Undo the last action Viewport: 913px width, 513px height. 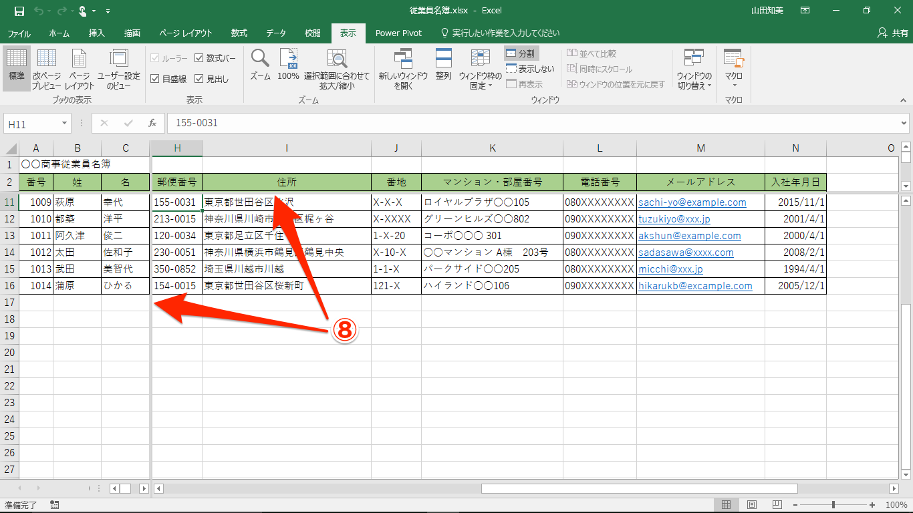39,11
